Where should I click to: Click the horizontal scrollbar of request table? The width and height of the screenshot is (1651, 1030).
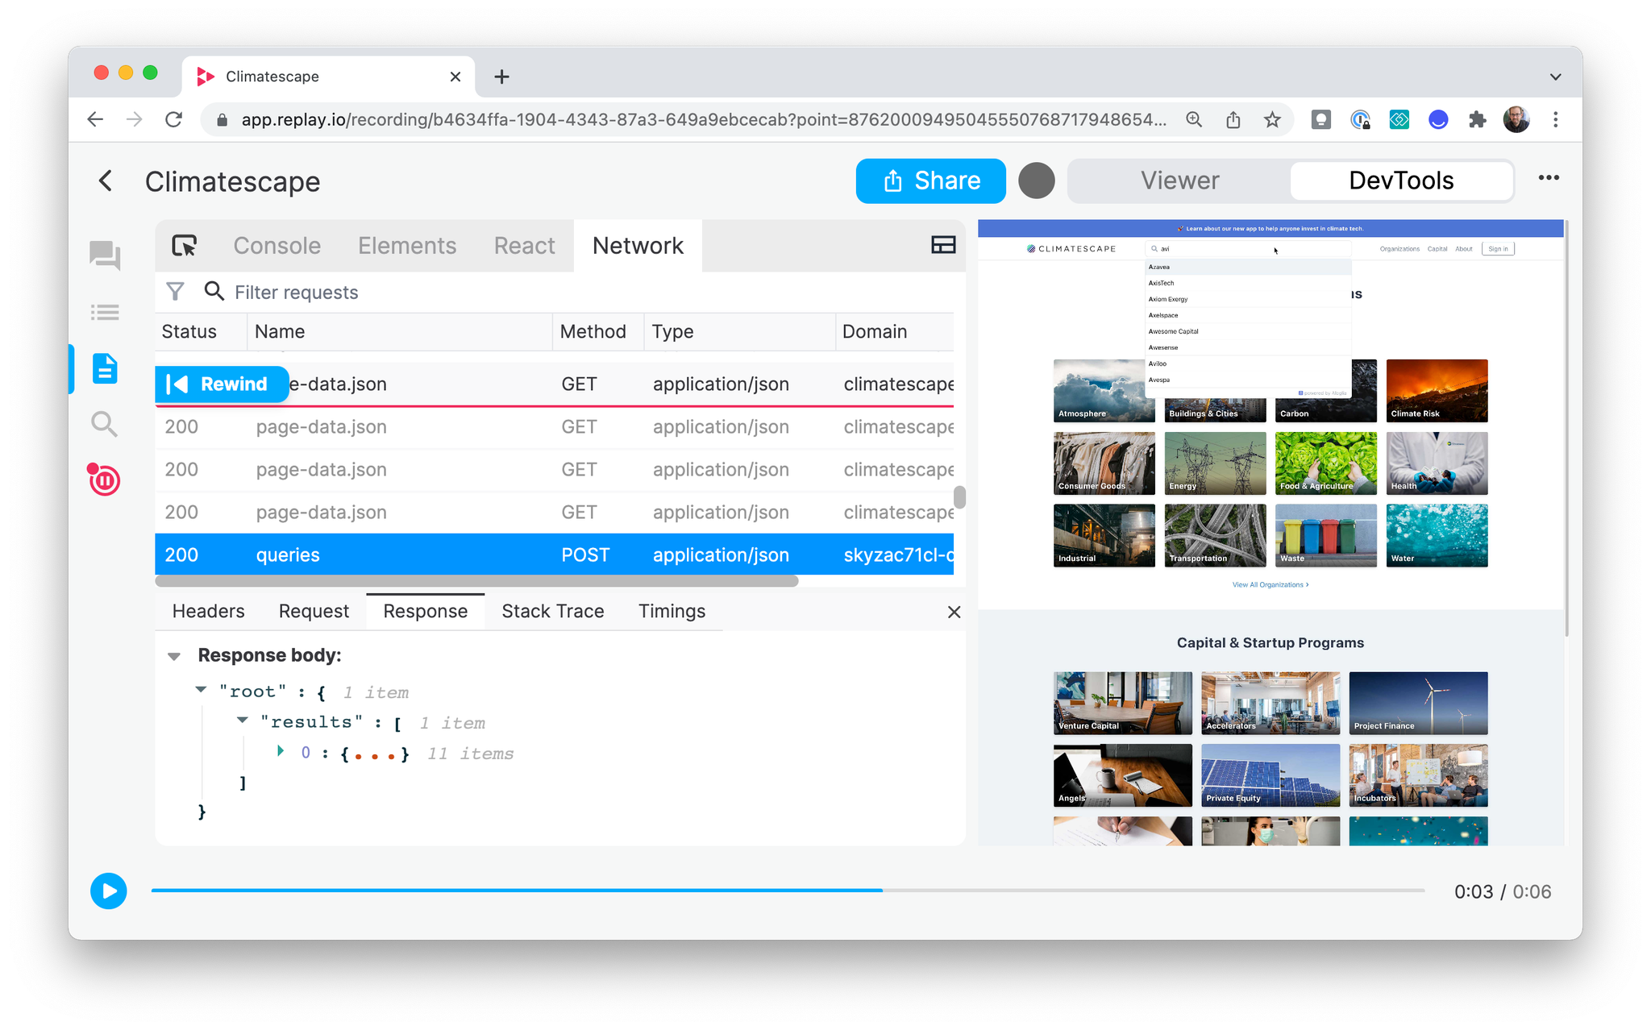click(x=477, y=580)
